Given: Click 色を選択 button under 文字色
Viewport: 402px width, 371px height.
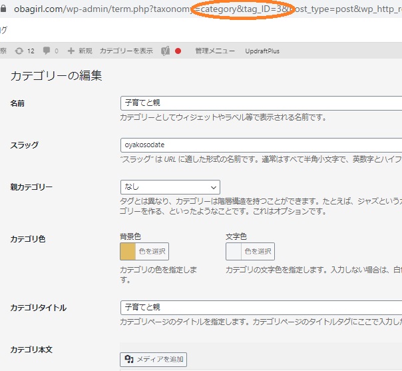Looking at the screenshot, I should 258,251.
